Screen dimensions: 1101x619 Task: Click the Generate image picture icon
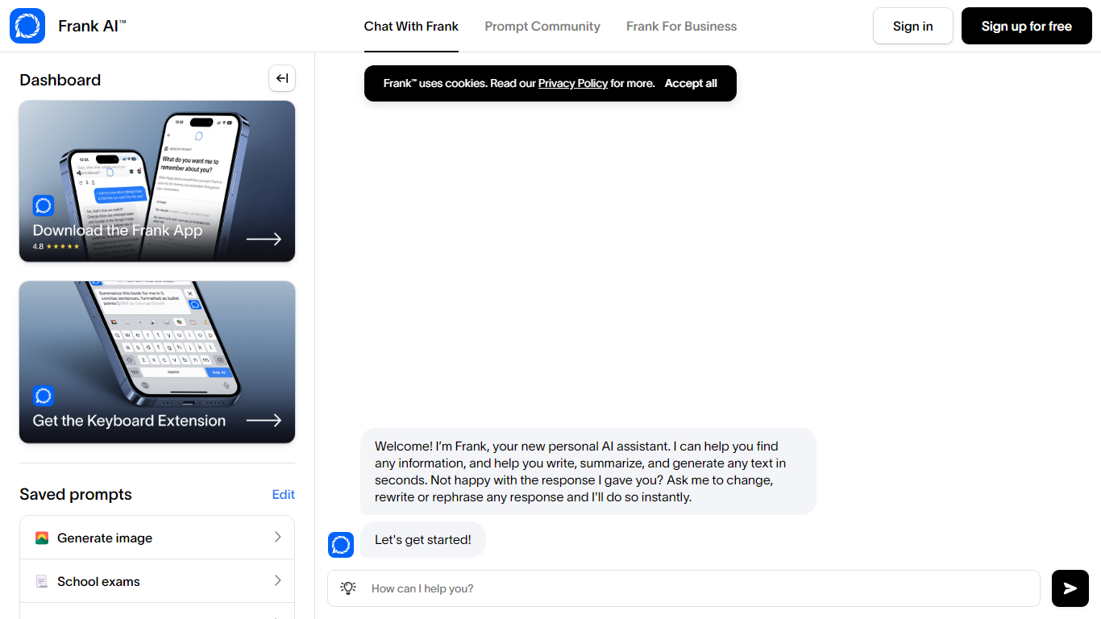click(42, 538)
